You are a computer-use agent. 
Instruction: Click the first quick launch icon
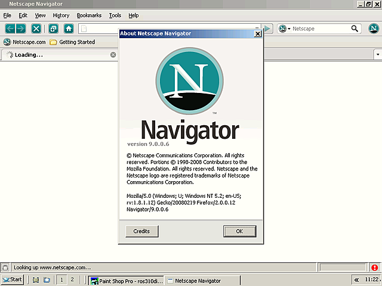(36, 280)
